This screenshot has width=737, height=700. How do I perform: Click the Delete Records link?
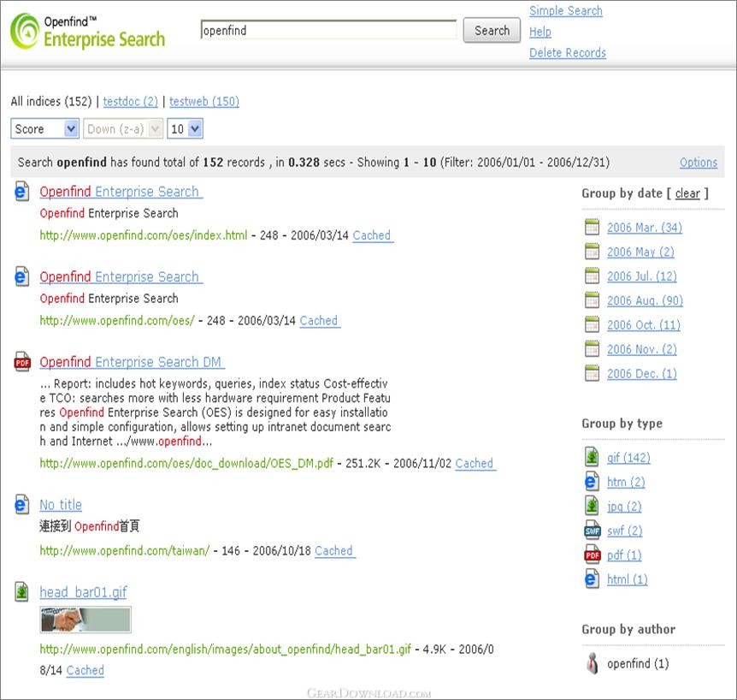click(568, 53)
